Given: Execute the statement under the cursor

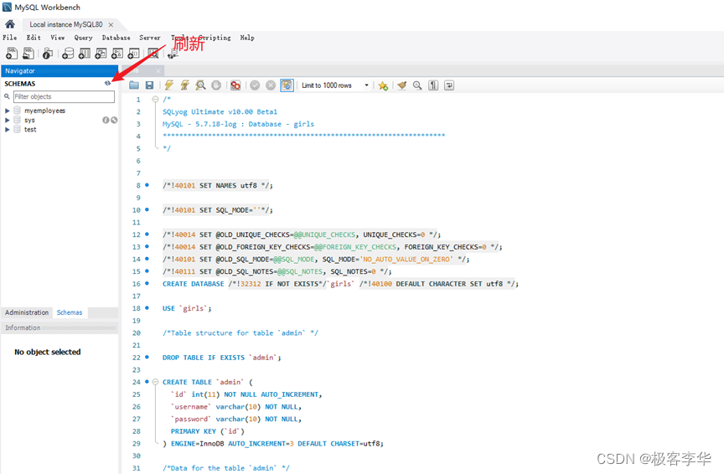Looking at the screenshot, I should pyautogui.click(x=184, y=85).
